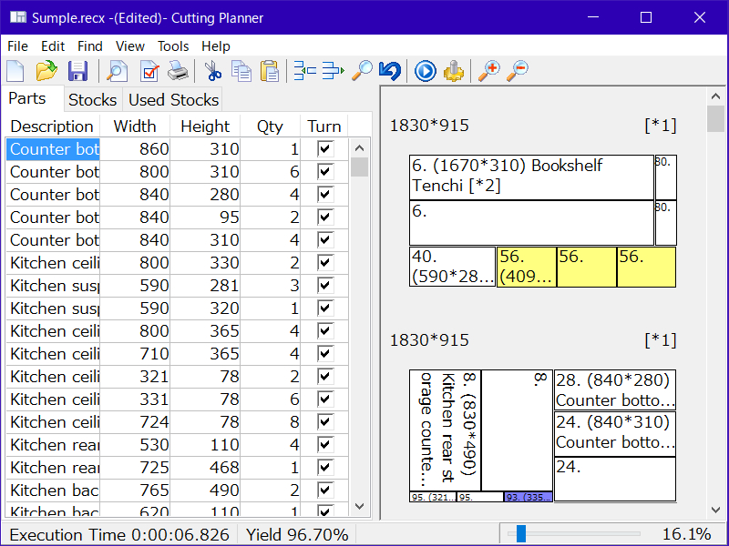Zoom in using the plus magnifier icon
The width and height of the screenshot is (729, 546).
pyautogui.click(x=489, y=71)
